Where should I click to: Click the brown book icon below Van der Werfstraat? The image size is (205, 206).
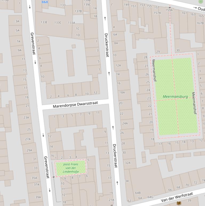179,203
